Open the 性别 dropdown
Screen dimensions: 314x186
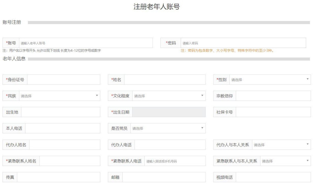click(x=270, y=80)
